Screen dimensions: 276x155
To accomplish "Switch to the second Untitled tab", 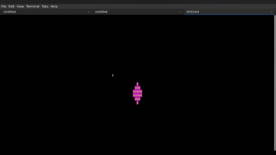I will (137, 12).
